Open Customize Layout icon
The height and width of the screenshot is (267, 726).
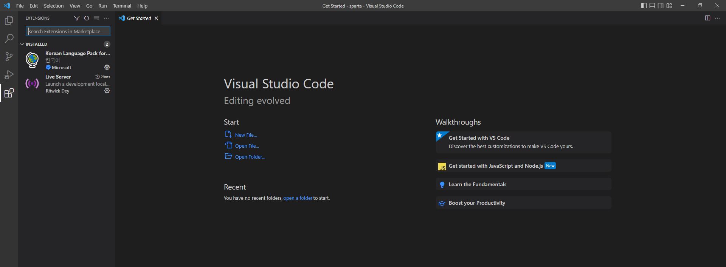point(669,6)
